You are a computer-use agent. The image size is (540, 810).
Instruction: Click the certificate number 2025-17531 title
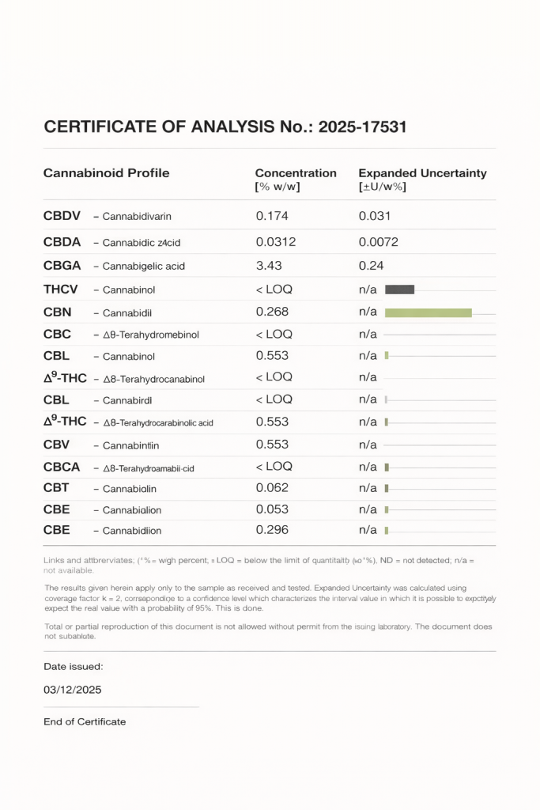(225, 127)
